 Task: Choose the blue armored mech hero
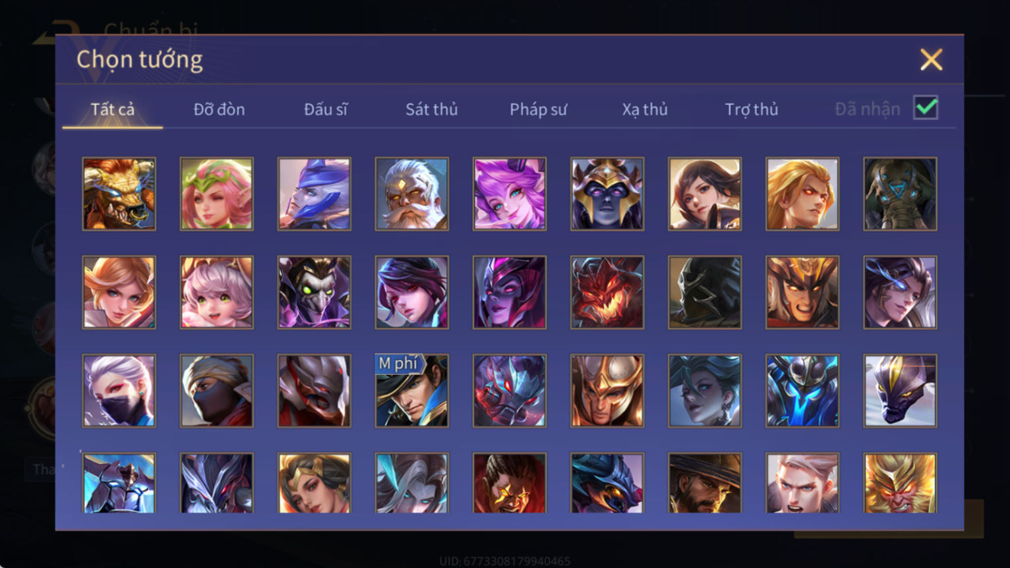pyautogui.click(x=802, y=391)
